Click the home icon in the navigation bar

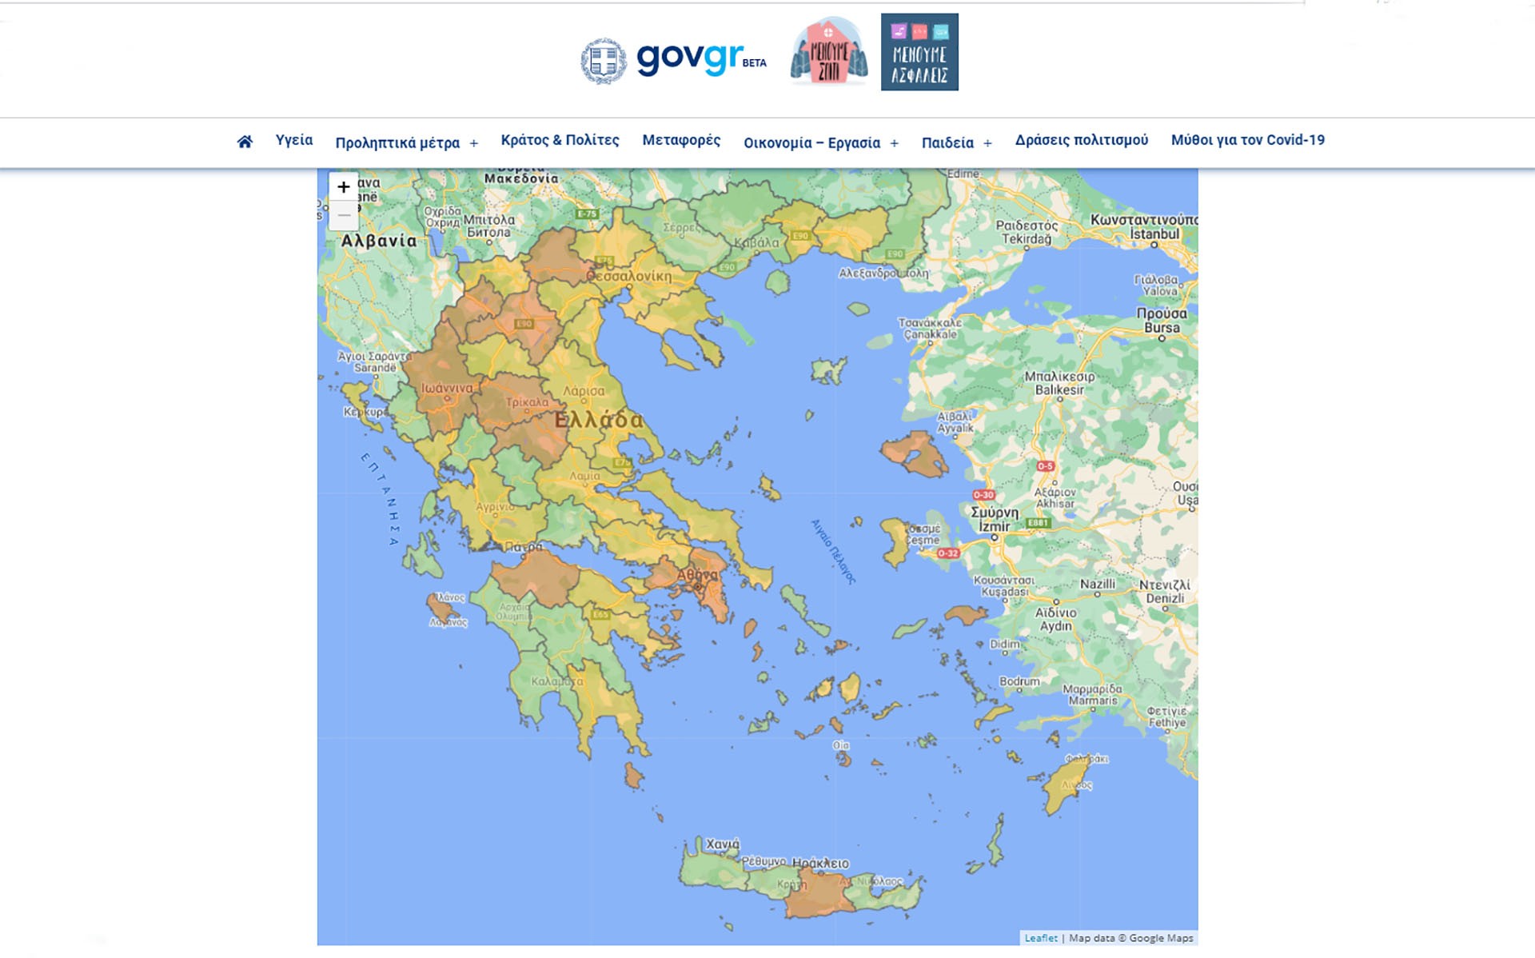[x=245, y=141]
